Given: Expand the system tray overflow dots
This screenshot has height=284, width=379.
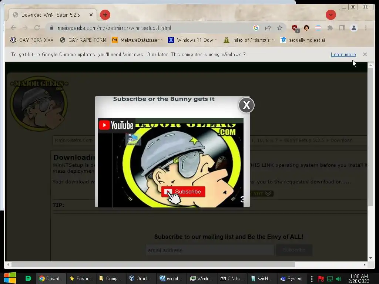Looking at the screenshot, I should (x=312, y=279).
